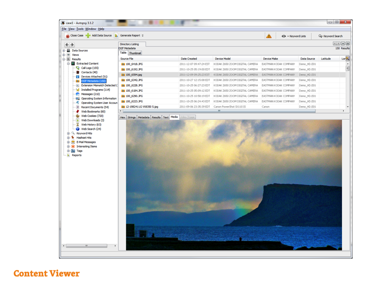385x288 pixels.
Task: Sort by the Date Created column header
Action: 189,59
